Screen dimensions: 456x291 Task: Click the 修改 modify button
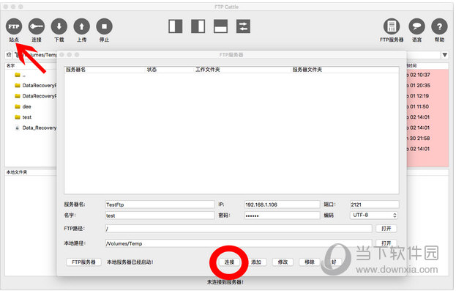[283, 262]
